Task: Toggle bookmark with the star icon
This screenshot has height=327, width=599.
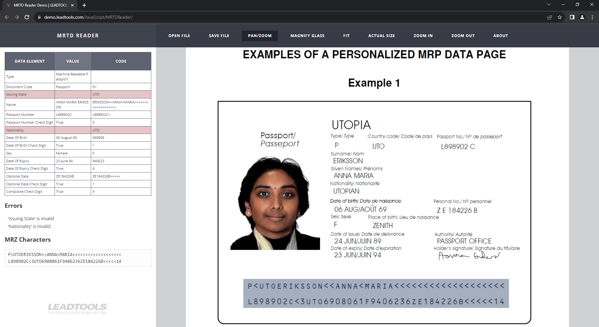Action: 560,17
